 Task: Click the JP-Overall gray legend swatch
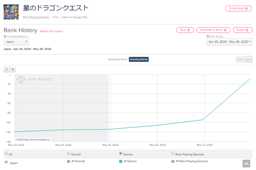[68, 161]
